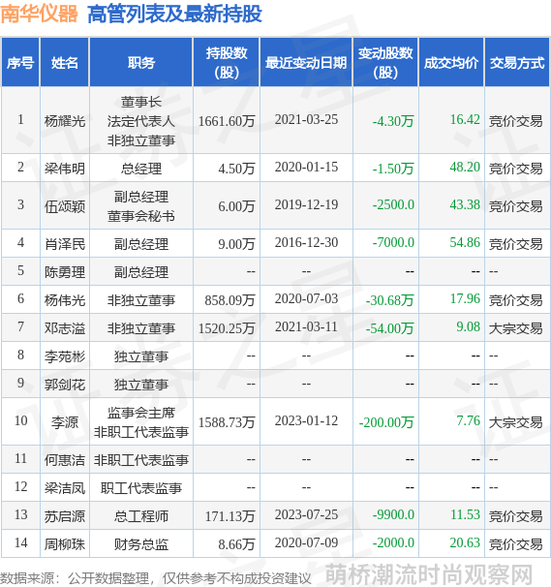Click the date 2023-07-25
Viewport: 551px width, 587px height.
(306, 514)
